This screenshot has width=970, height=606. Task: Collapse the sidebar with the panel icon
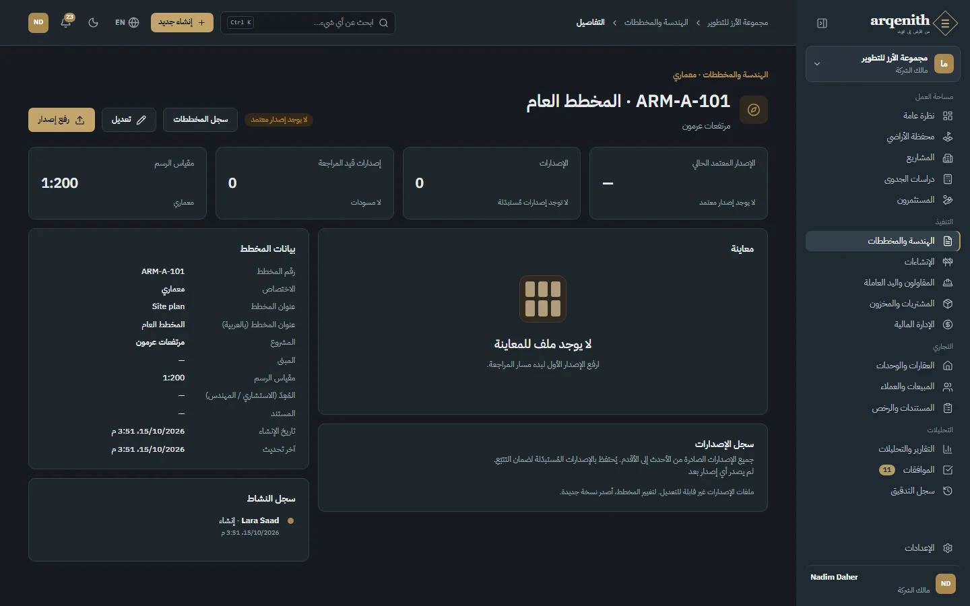click(822, 24)
